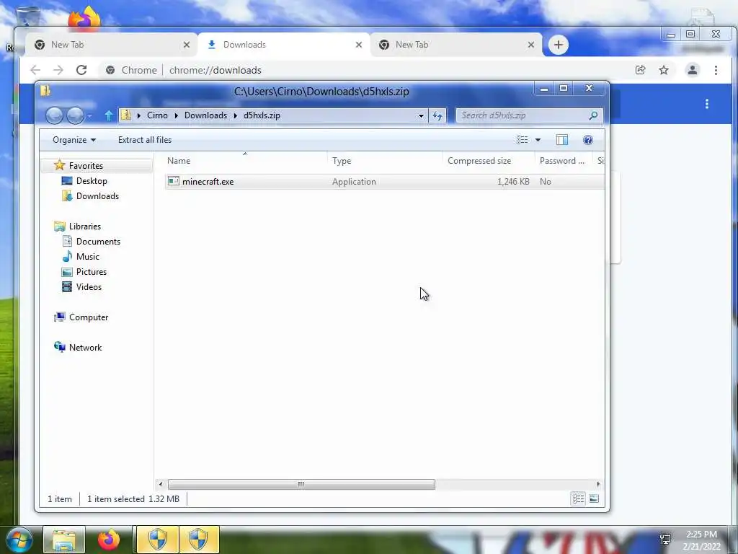Image resolution: width=738 pixels, height=554 pixels.
Task: Sort by the Type column header
Action: 385,161
